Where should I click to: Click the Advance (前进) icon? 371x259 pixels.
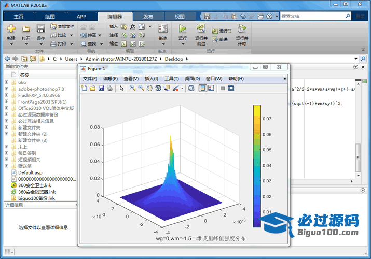[215, 39]
